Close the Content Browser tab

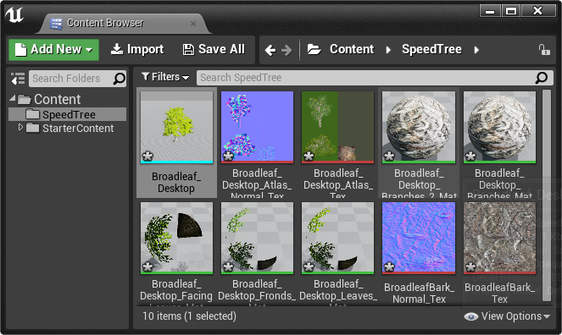193,24
